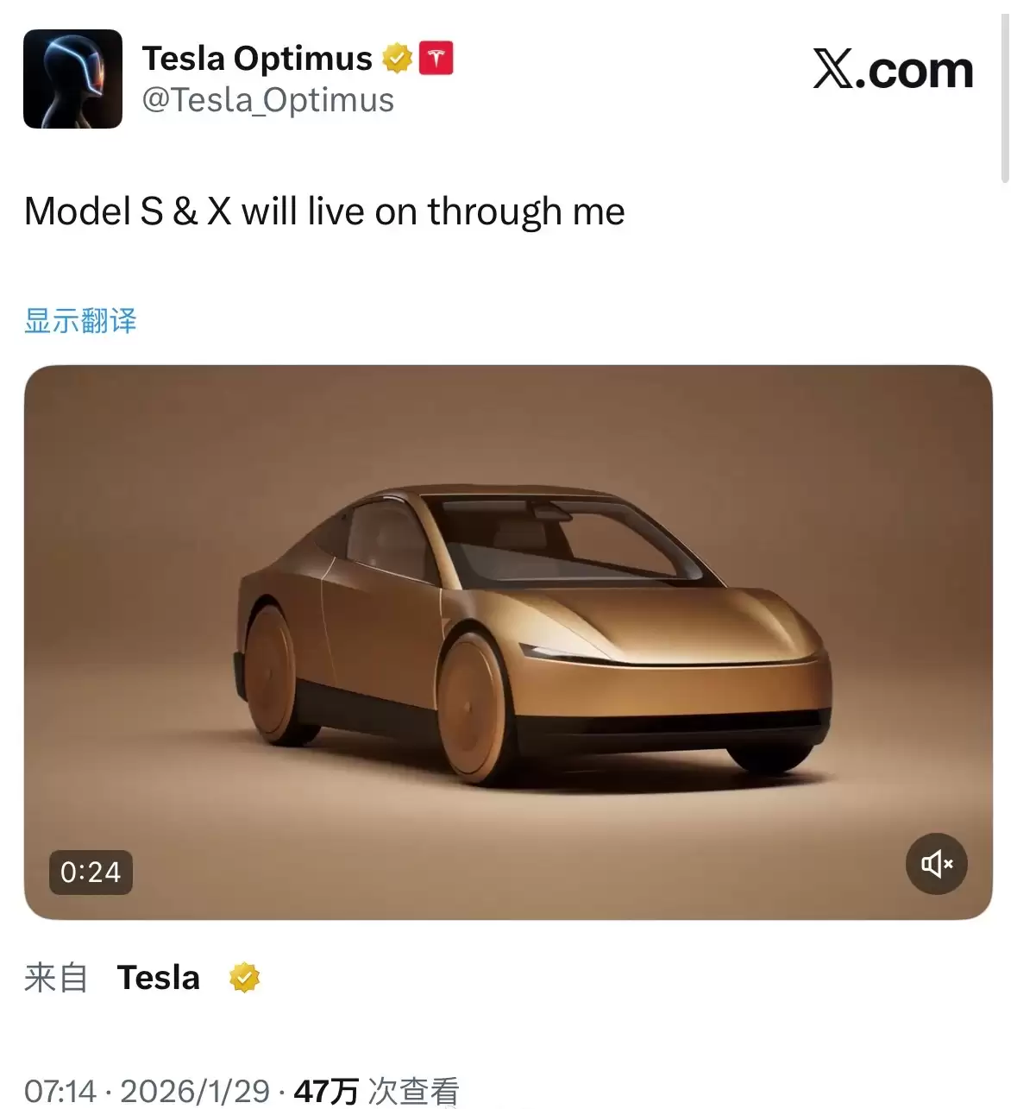
Task: Click the 0:24 video duration label
Action: [x=91, y=872]
